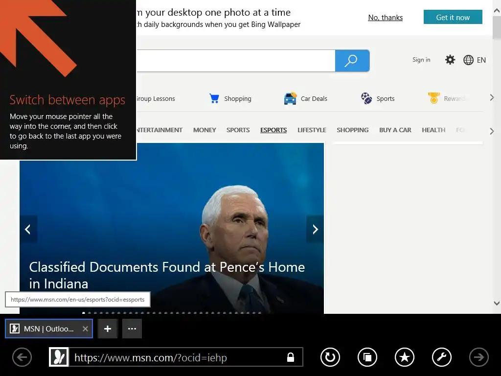Go to previous carousel slide
This screenshot has width=501, height=376.
click(x=28, y=229)
